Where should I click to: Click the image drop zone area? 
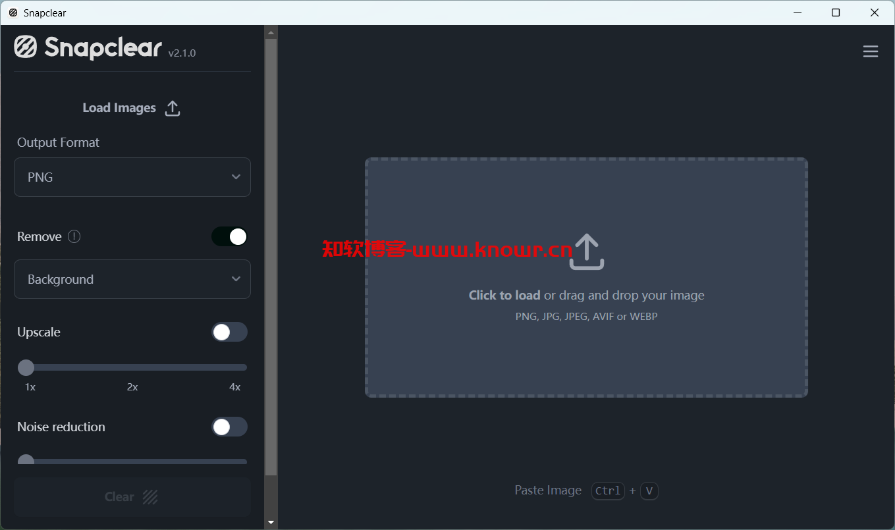586,277
